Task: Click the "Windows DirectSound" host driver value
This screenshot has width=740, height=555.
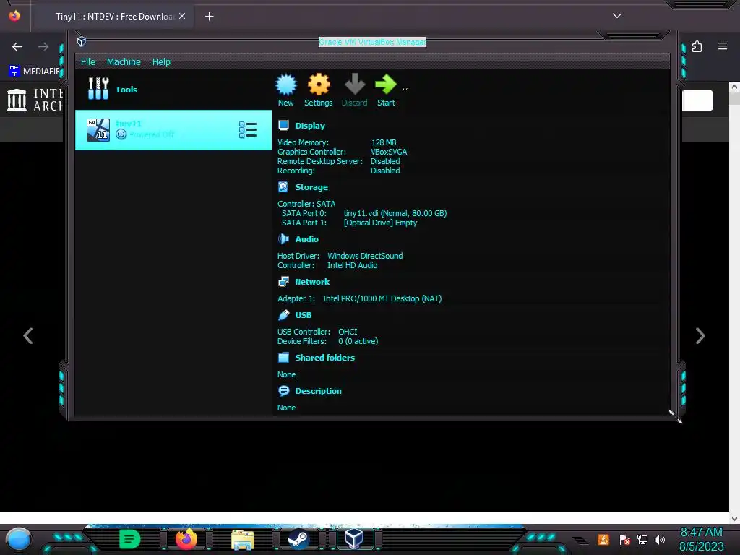Action: 365,255
